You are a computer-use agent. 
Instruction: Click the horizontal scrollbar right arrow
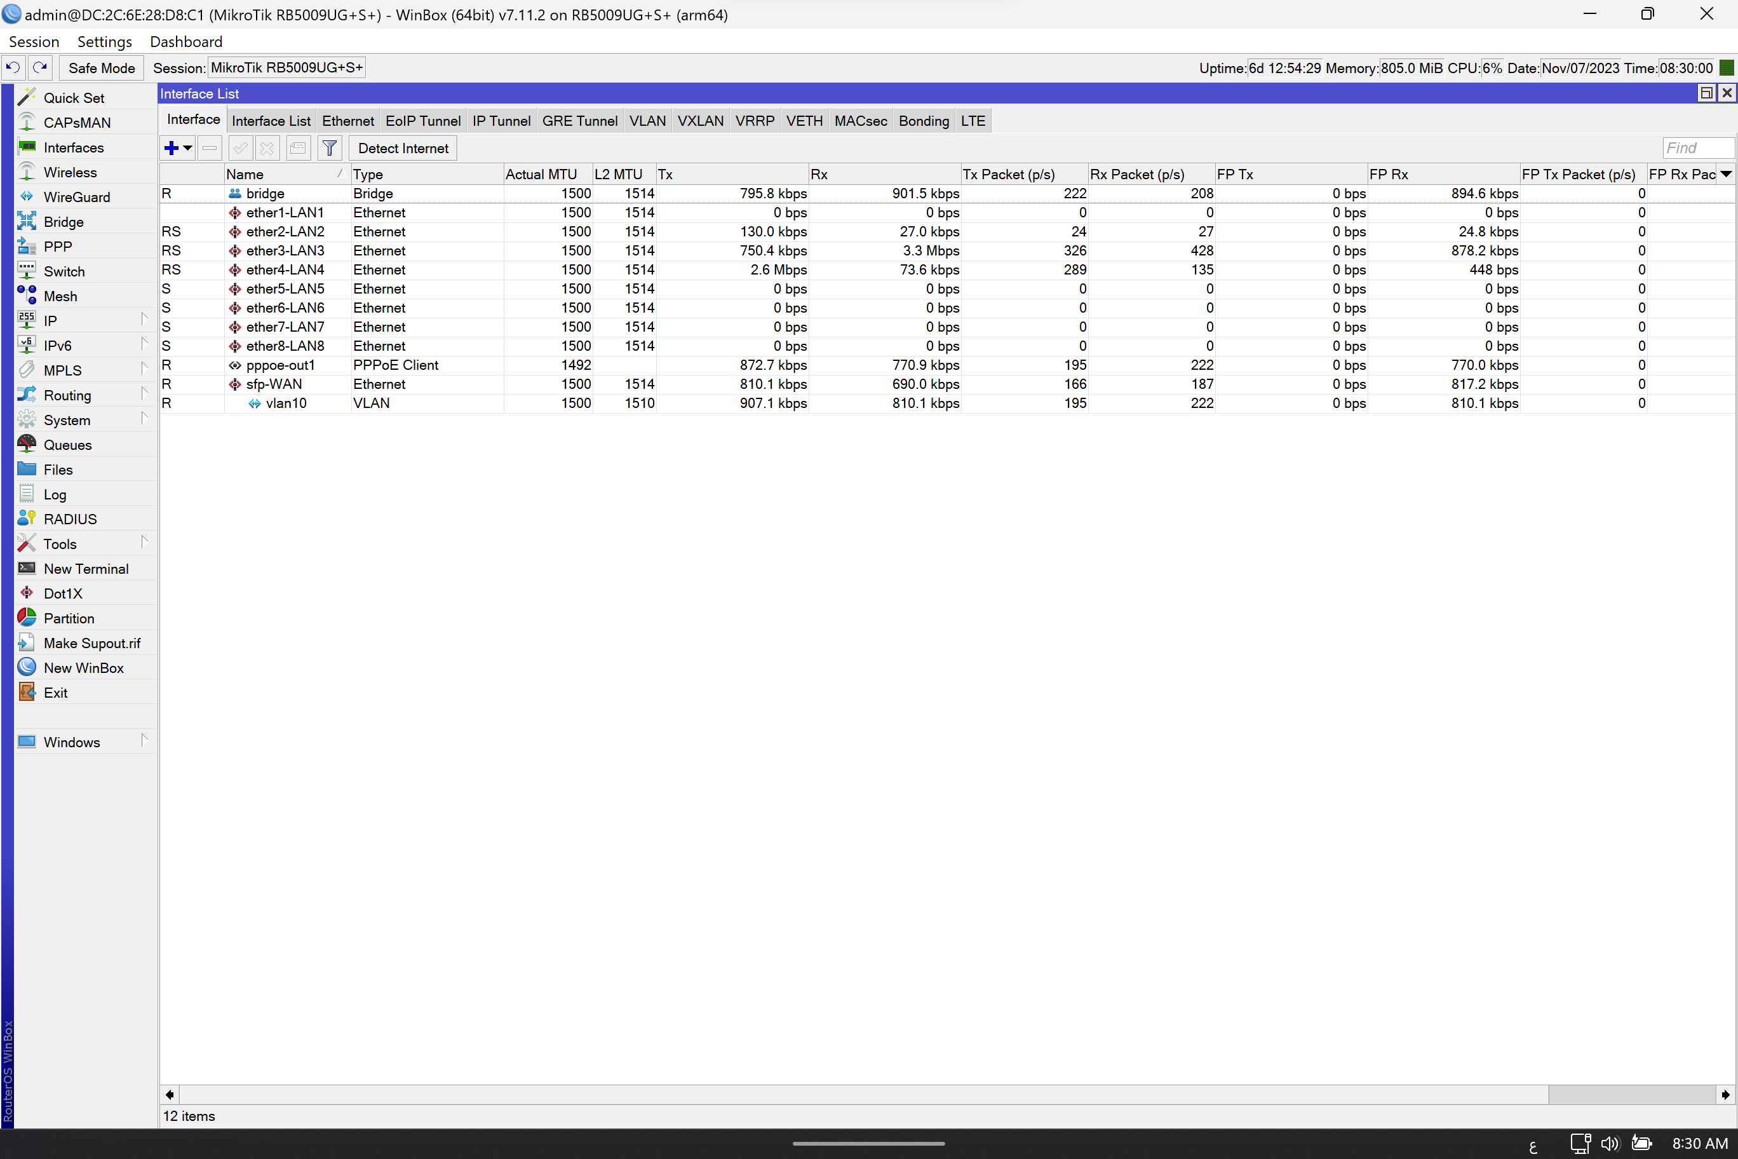tap(1725, 1094)
